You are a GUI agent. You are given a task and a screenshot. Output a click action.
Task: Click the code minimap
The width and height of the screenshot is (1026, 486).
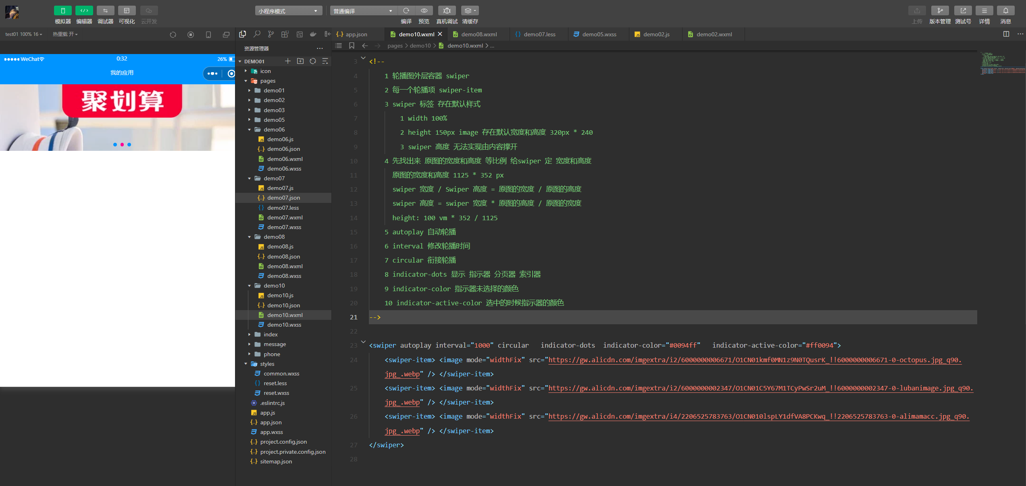click(1003, 64)
